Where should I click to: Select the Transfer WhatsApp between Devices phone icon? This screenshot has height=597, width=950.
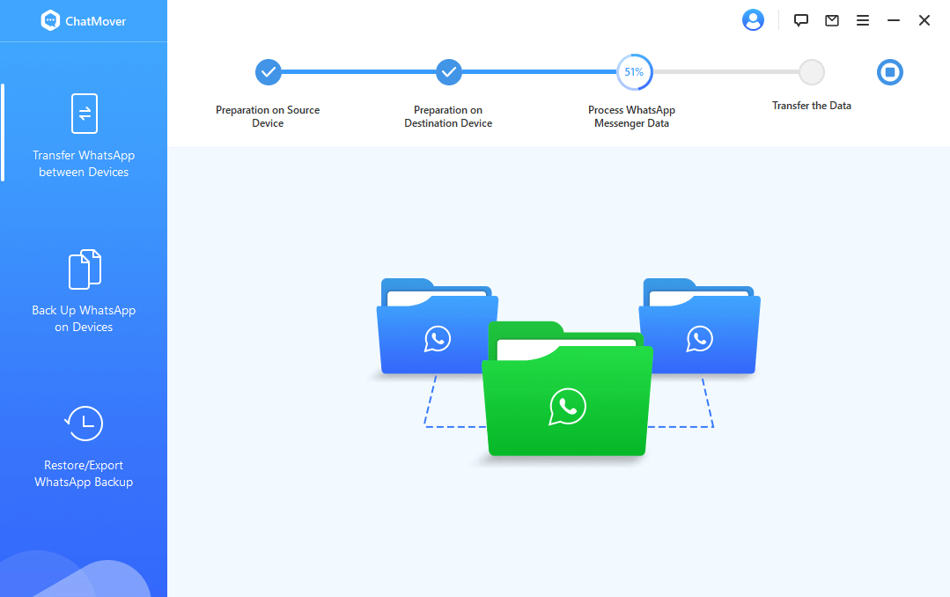84,114
